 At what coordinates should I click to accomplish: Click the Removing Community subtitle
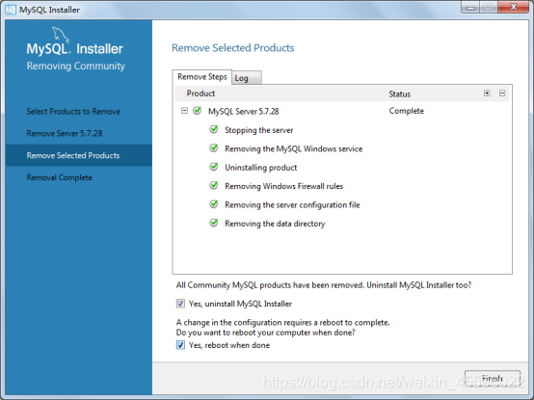point(75,66)
